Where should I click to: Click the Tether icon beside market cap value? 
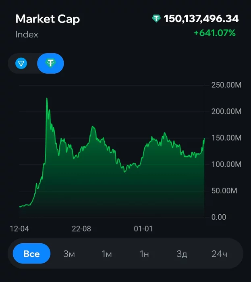156,19
